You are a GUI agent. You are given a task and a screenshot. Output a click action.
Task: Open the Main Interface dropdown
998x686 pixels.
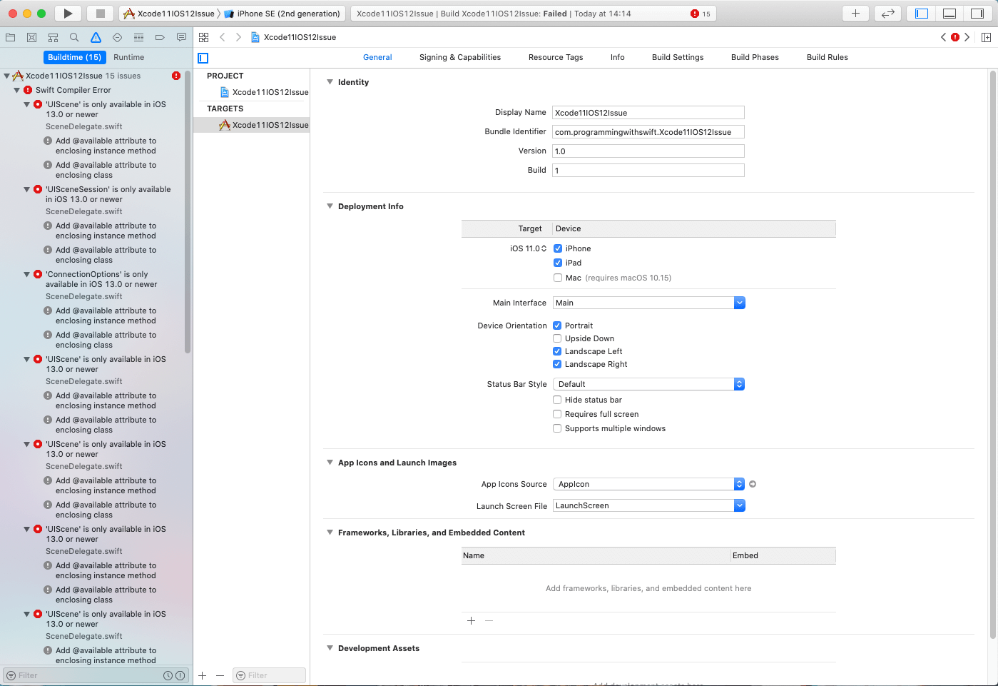tap(649, 303)
